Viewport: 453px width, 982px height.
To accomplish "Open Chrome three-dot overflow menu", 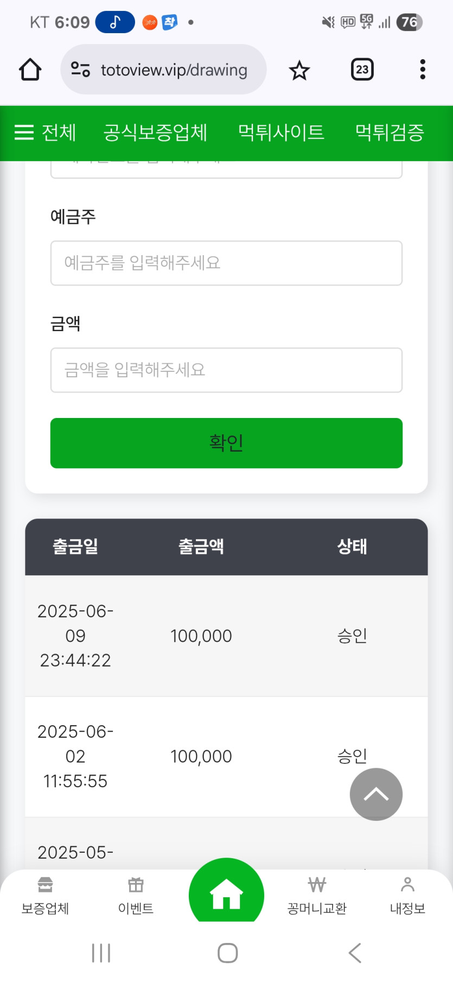I will click(x=423, y=69).
